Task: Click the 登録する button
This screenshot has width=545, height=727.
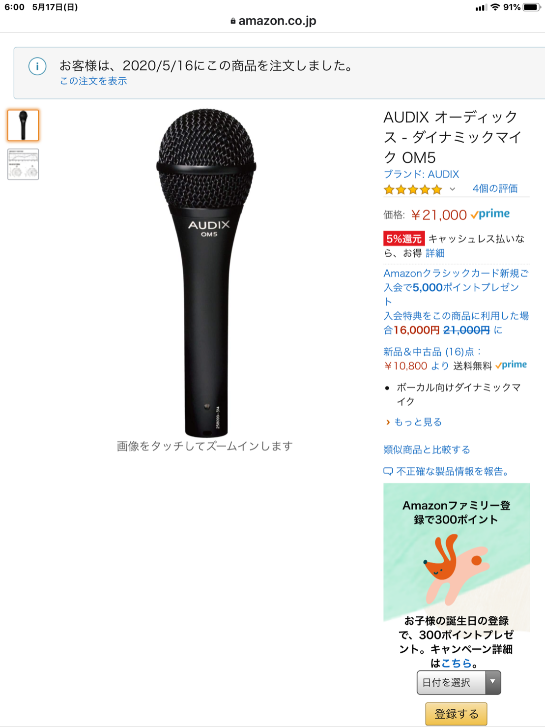Action: (x=456, y=714)
